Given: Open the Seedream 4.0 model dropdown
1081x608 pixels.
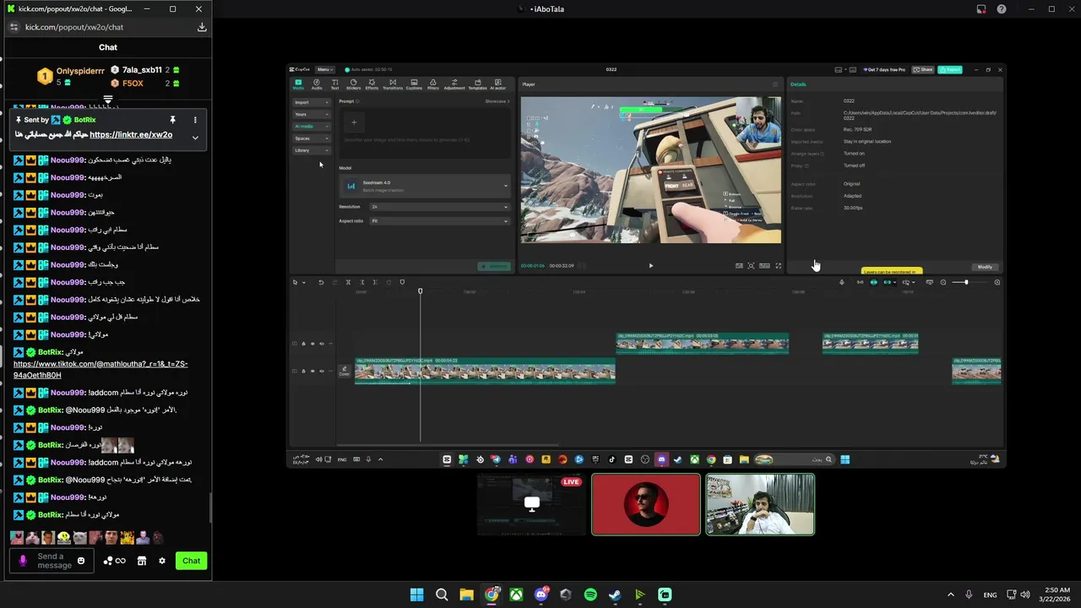Looking at the screenshot, I should [x=425, y=186].
